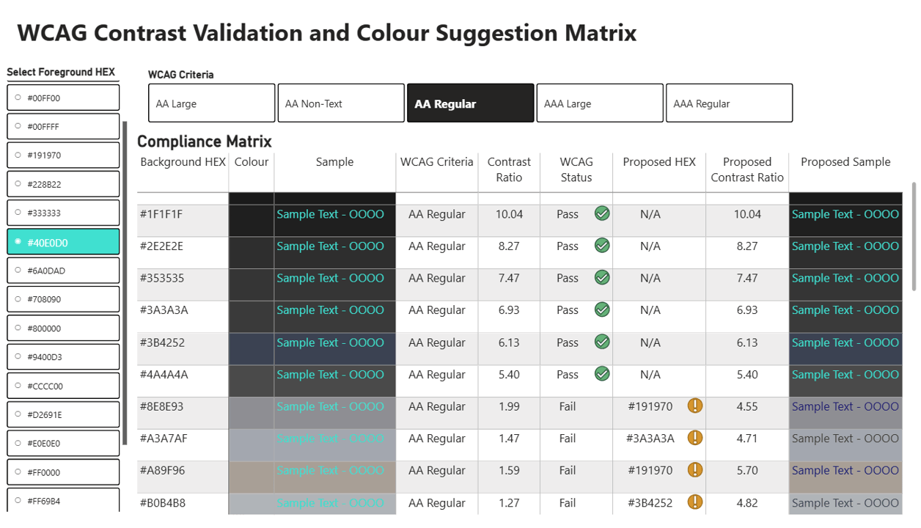
Task: Click the Proposed Sample cell in row #8E8E93
Action: tap(845, 413)
